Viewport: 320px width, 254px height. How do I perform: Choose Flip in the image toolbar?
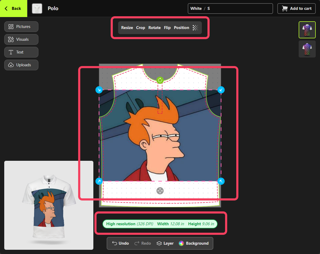point(167,28)
